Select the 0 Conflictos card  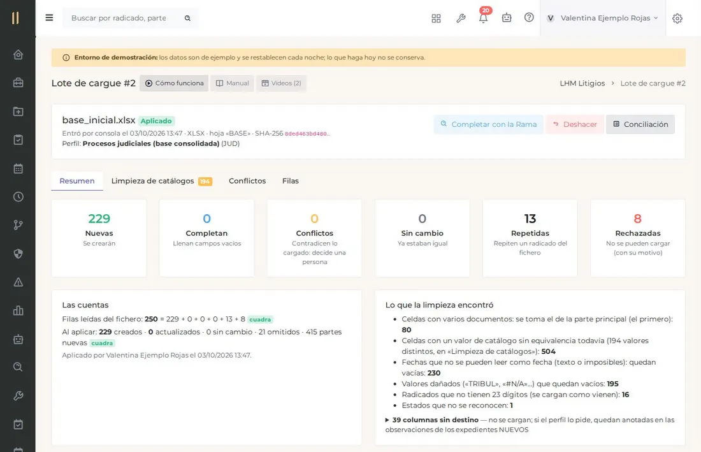(314, 238)
